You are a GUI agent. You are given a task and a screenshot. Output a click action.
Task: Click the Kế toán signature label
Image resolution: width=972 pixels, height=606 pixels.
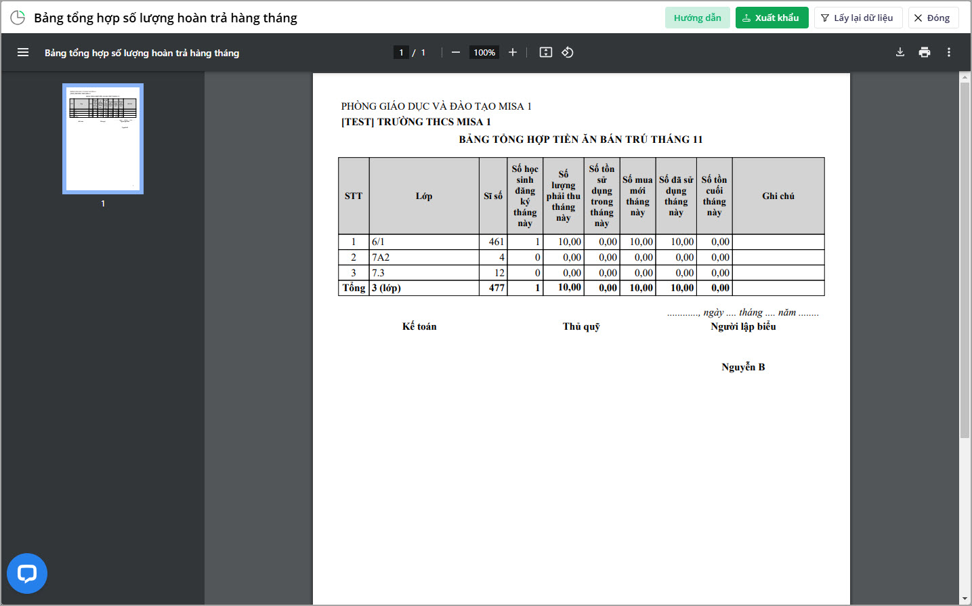[x=419, y=326]
